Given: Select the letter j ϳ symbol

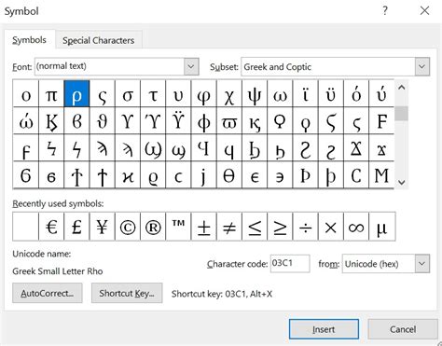Looking at the screenshot, I should pos(203,175).
